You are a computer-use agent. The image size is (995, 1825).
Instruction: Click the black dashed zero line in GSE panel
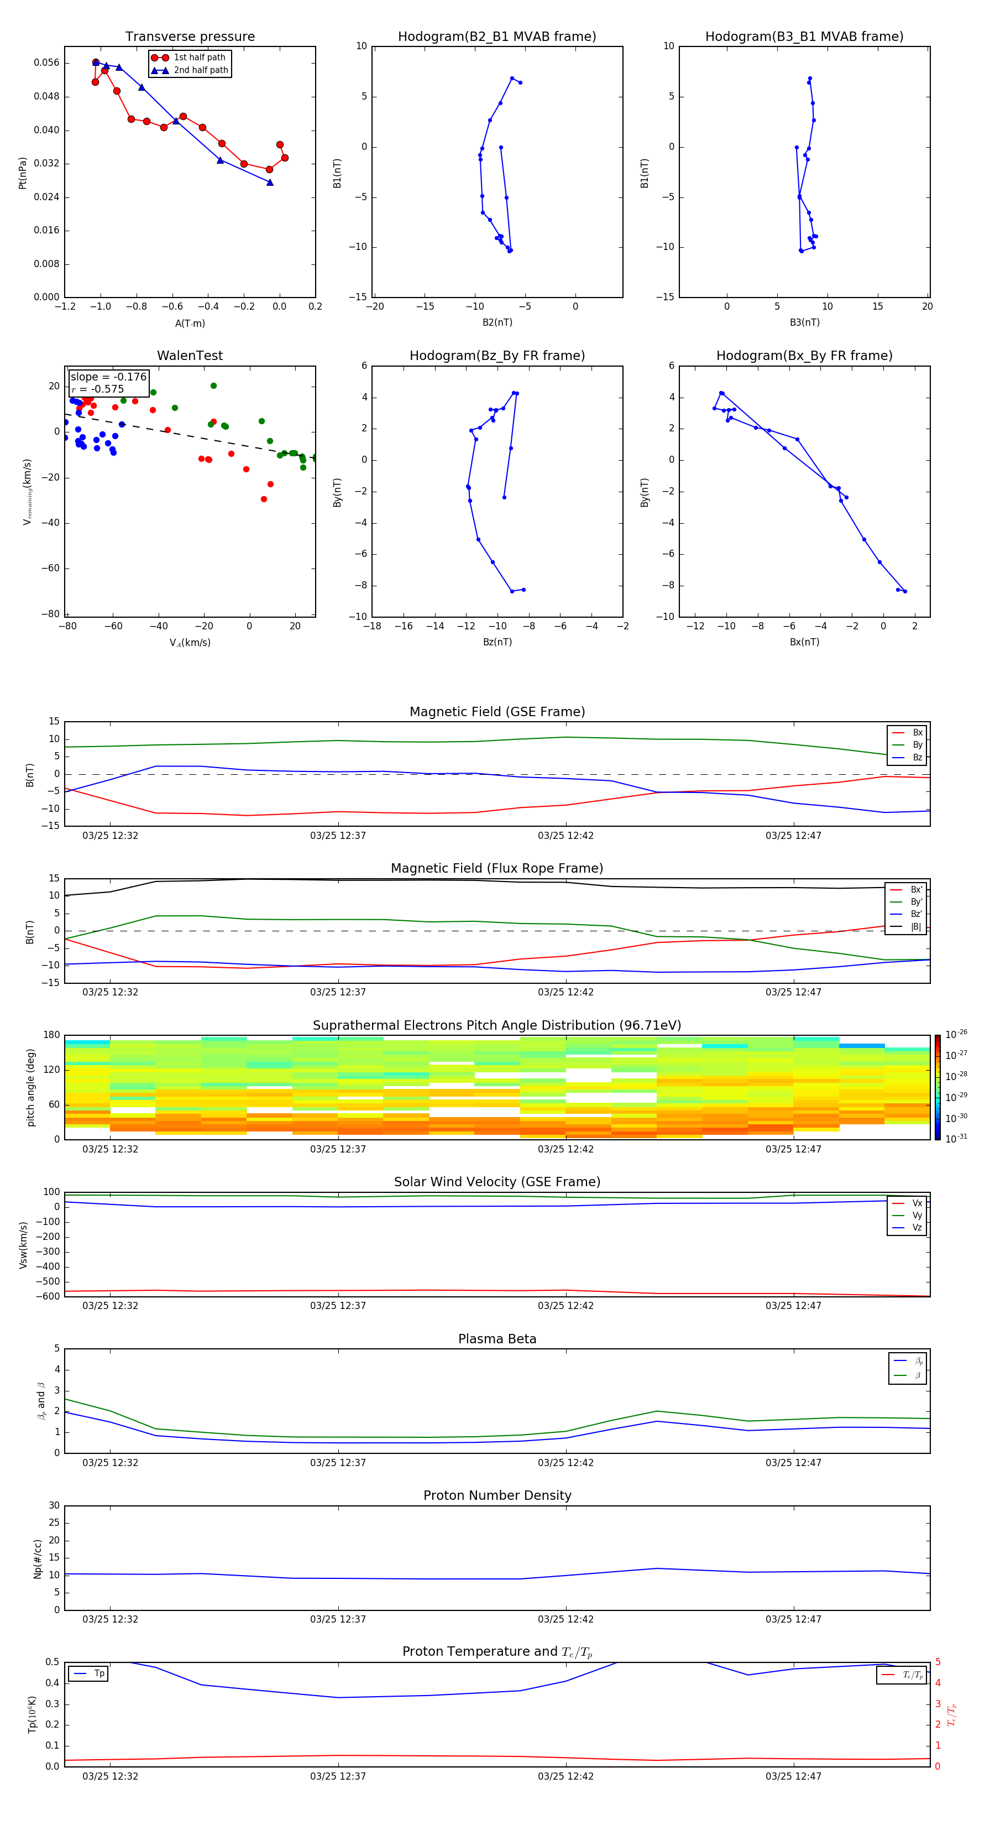pos(497,774)
